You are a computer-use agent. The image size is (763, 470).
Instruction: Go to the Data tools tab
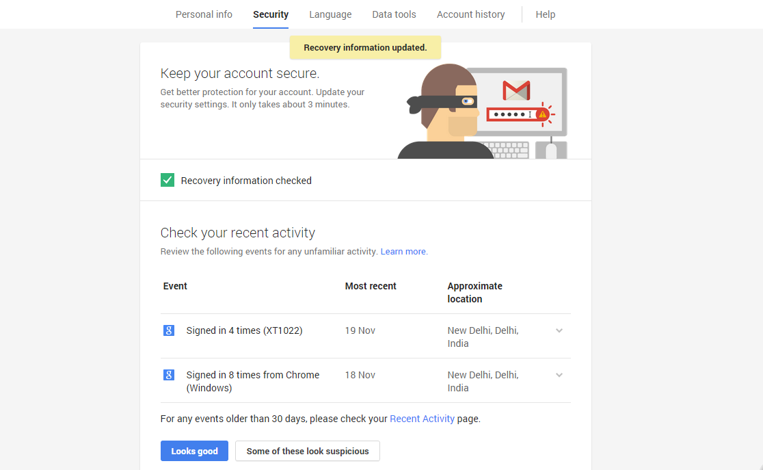tap(394, 14)
